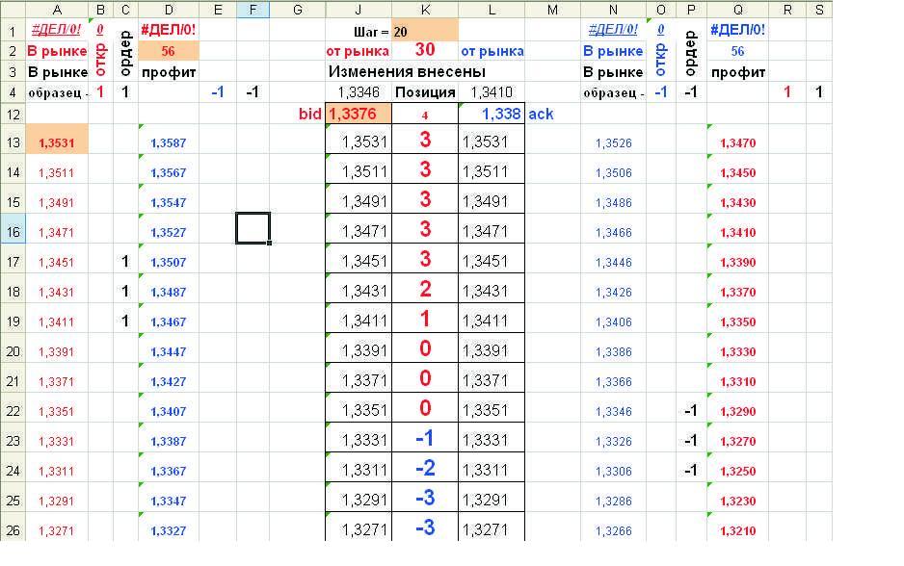Select row header 12
Screen dimensions: 904x566
(x=13, y=114)
